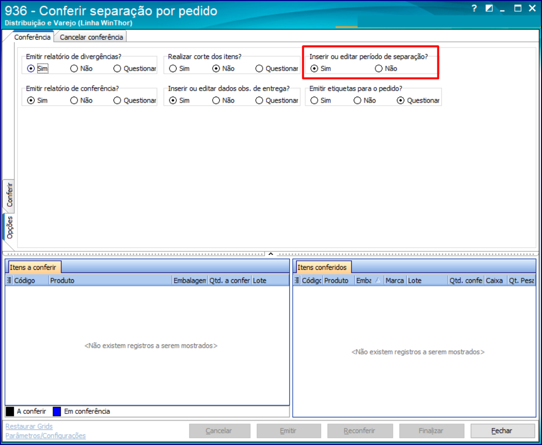
Task: Open grid menu icon in Itens a conferir
Action: click(9, 280)
